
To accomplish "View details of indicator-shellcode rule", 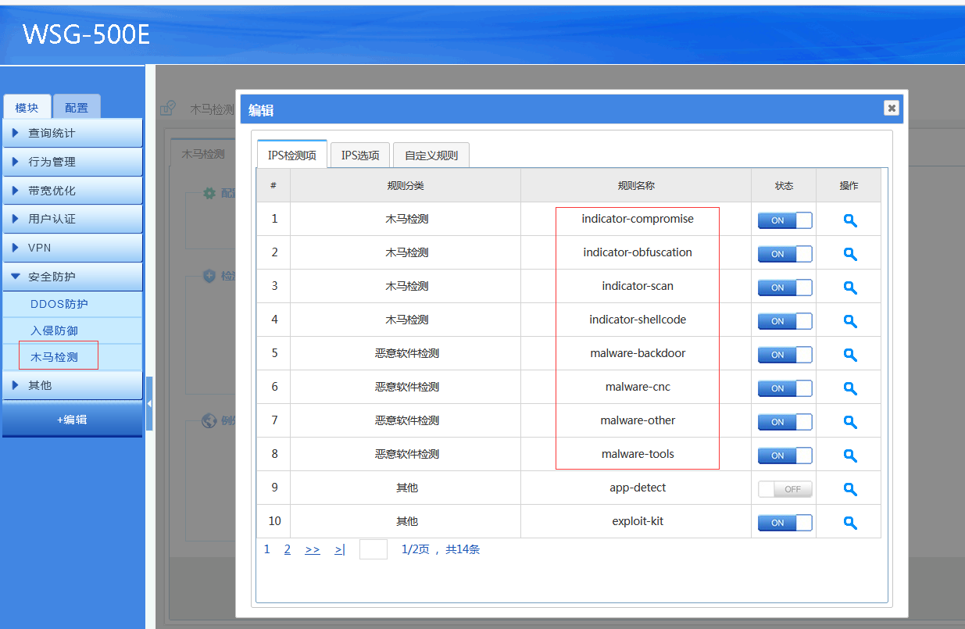I will (x=850, y=321).
